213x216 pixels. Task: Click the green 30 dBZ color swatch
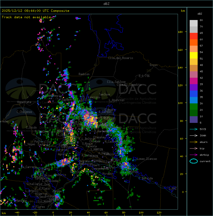point(194,106)
